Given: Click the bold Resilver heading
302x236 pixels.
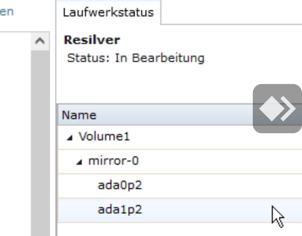Looking at the screenshot, I should 92,40.
